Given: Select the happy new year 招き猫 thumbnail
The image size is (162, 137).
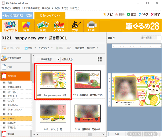Looking at the screenshot, I should [53, 82].
